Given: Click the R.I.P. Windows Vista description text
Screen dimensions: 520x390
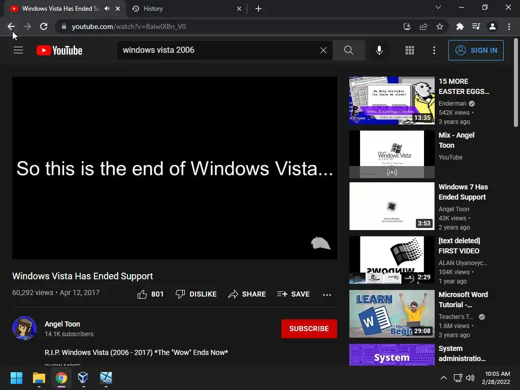Looking at the screenshot, I should (136, 352).
